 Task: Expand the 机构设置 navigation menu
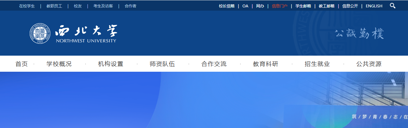pyautogui.click(x=111, y=64)
